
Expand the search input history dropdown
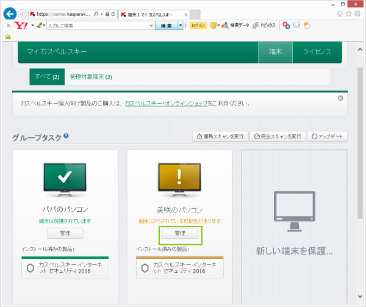[151, 26]
